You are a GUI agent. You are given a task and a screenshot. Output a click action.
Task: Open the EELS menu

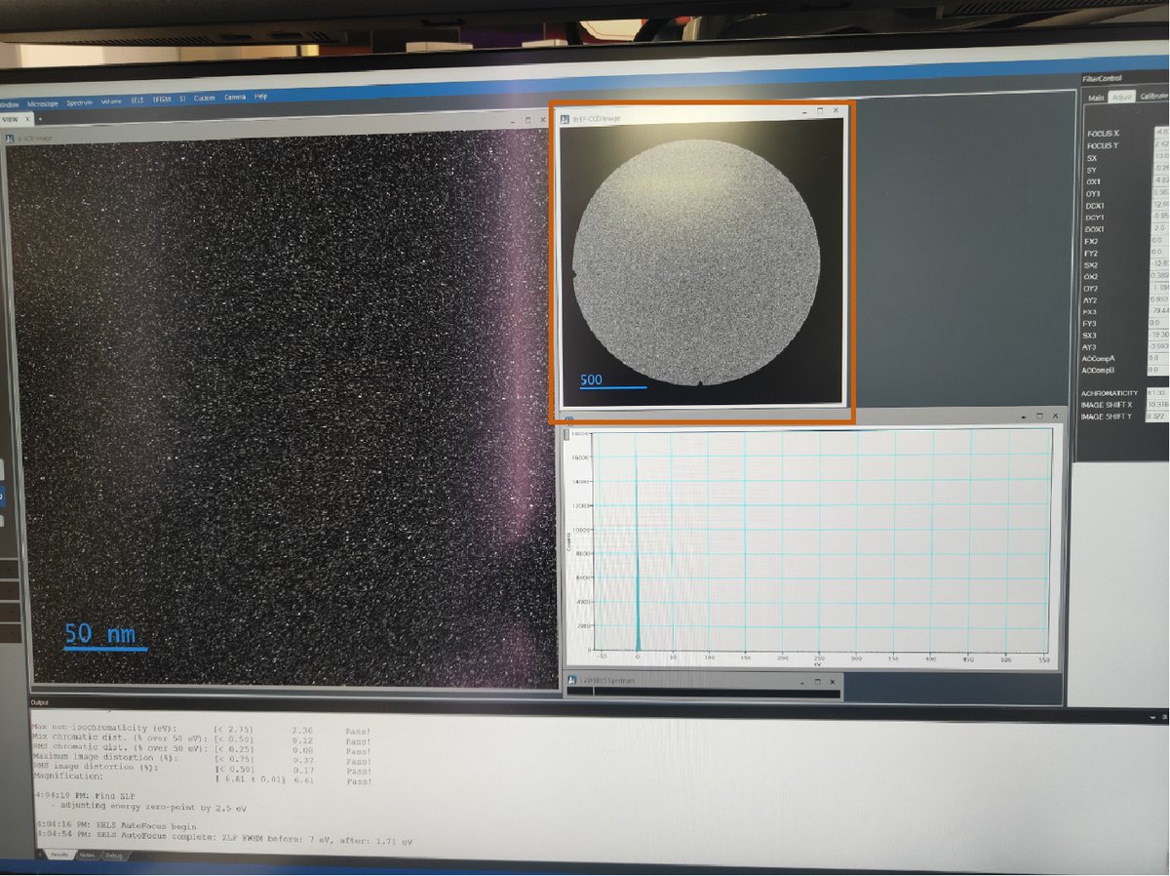click(136, 99)
